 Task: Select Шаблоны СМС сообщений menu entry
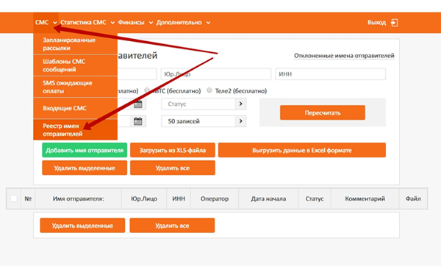point(76,65)
